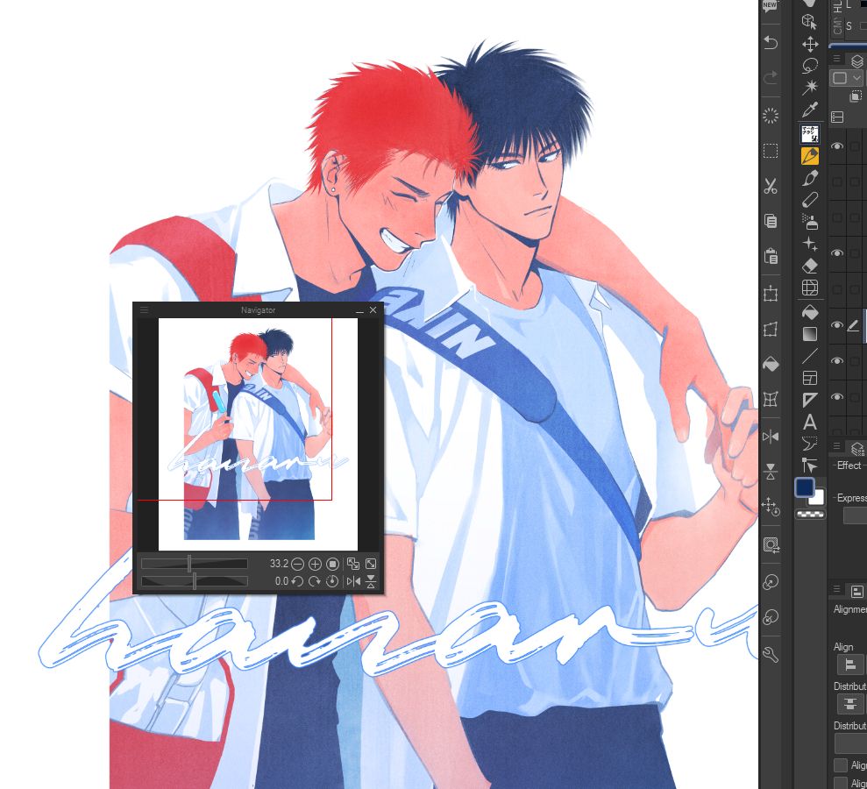Select the Correct Line tool
Screen dimensions: 867x789
(x=810, y=465)
